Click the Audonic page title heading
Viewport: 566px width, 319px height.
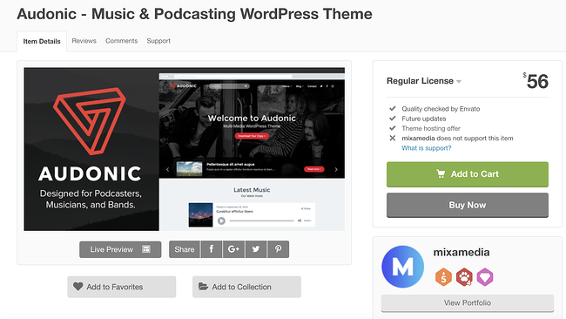click(194, 14)
